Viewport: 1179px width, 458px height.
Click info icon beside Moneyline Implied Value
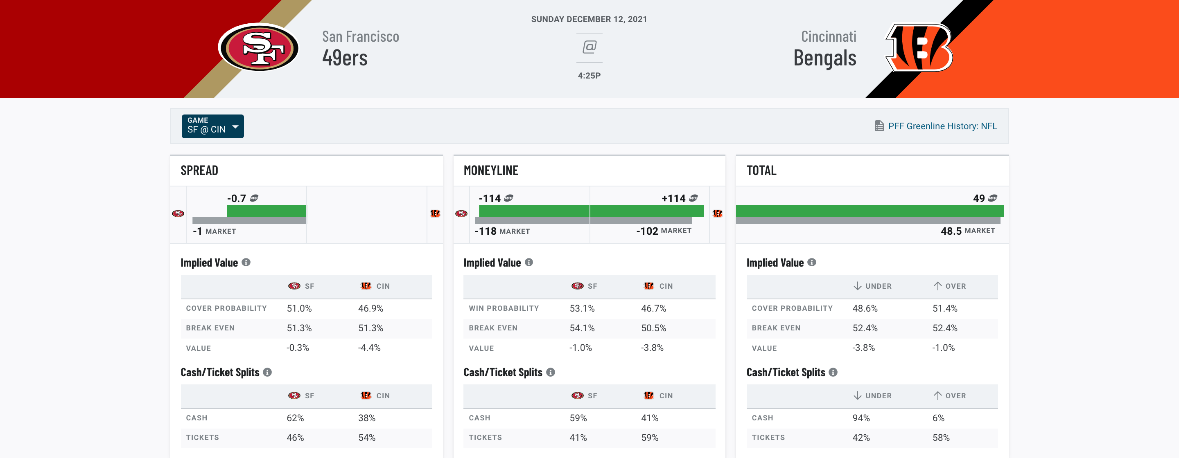[529, 263]
